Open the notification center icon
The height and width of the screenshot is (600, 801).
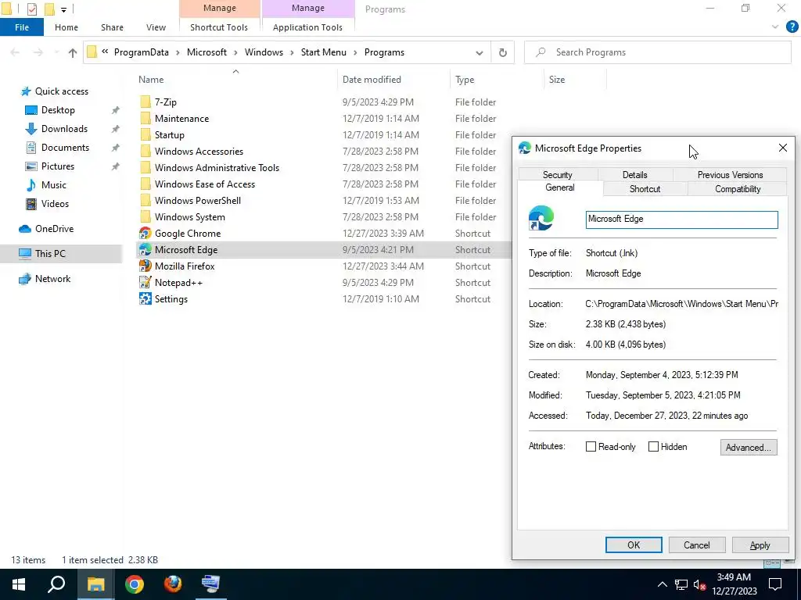coord(775,584)
